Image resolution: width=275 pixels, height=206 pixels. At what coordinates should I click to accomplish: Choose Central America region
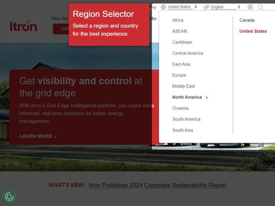187,53
